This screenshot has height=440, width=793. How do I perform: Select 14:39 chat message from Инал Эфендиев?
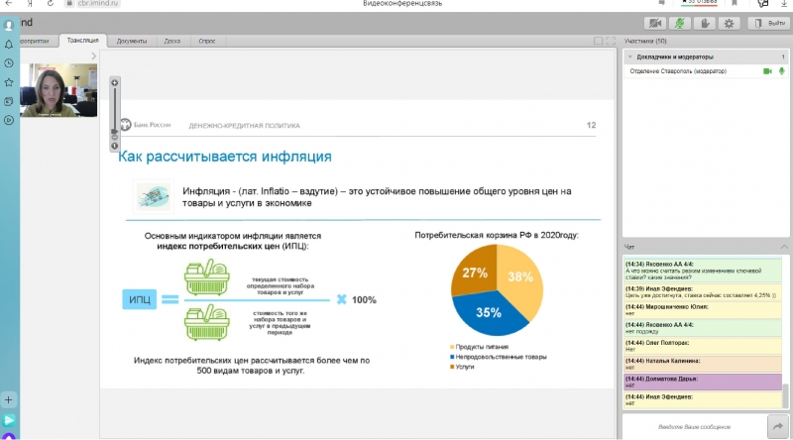click(x=703, y=291)
